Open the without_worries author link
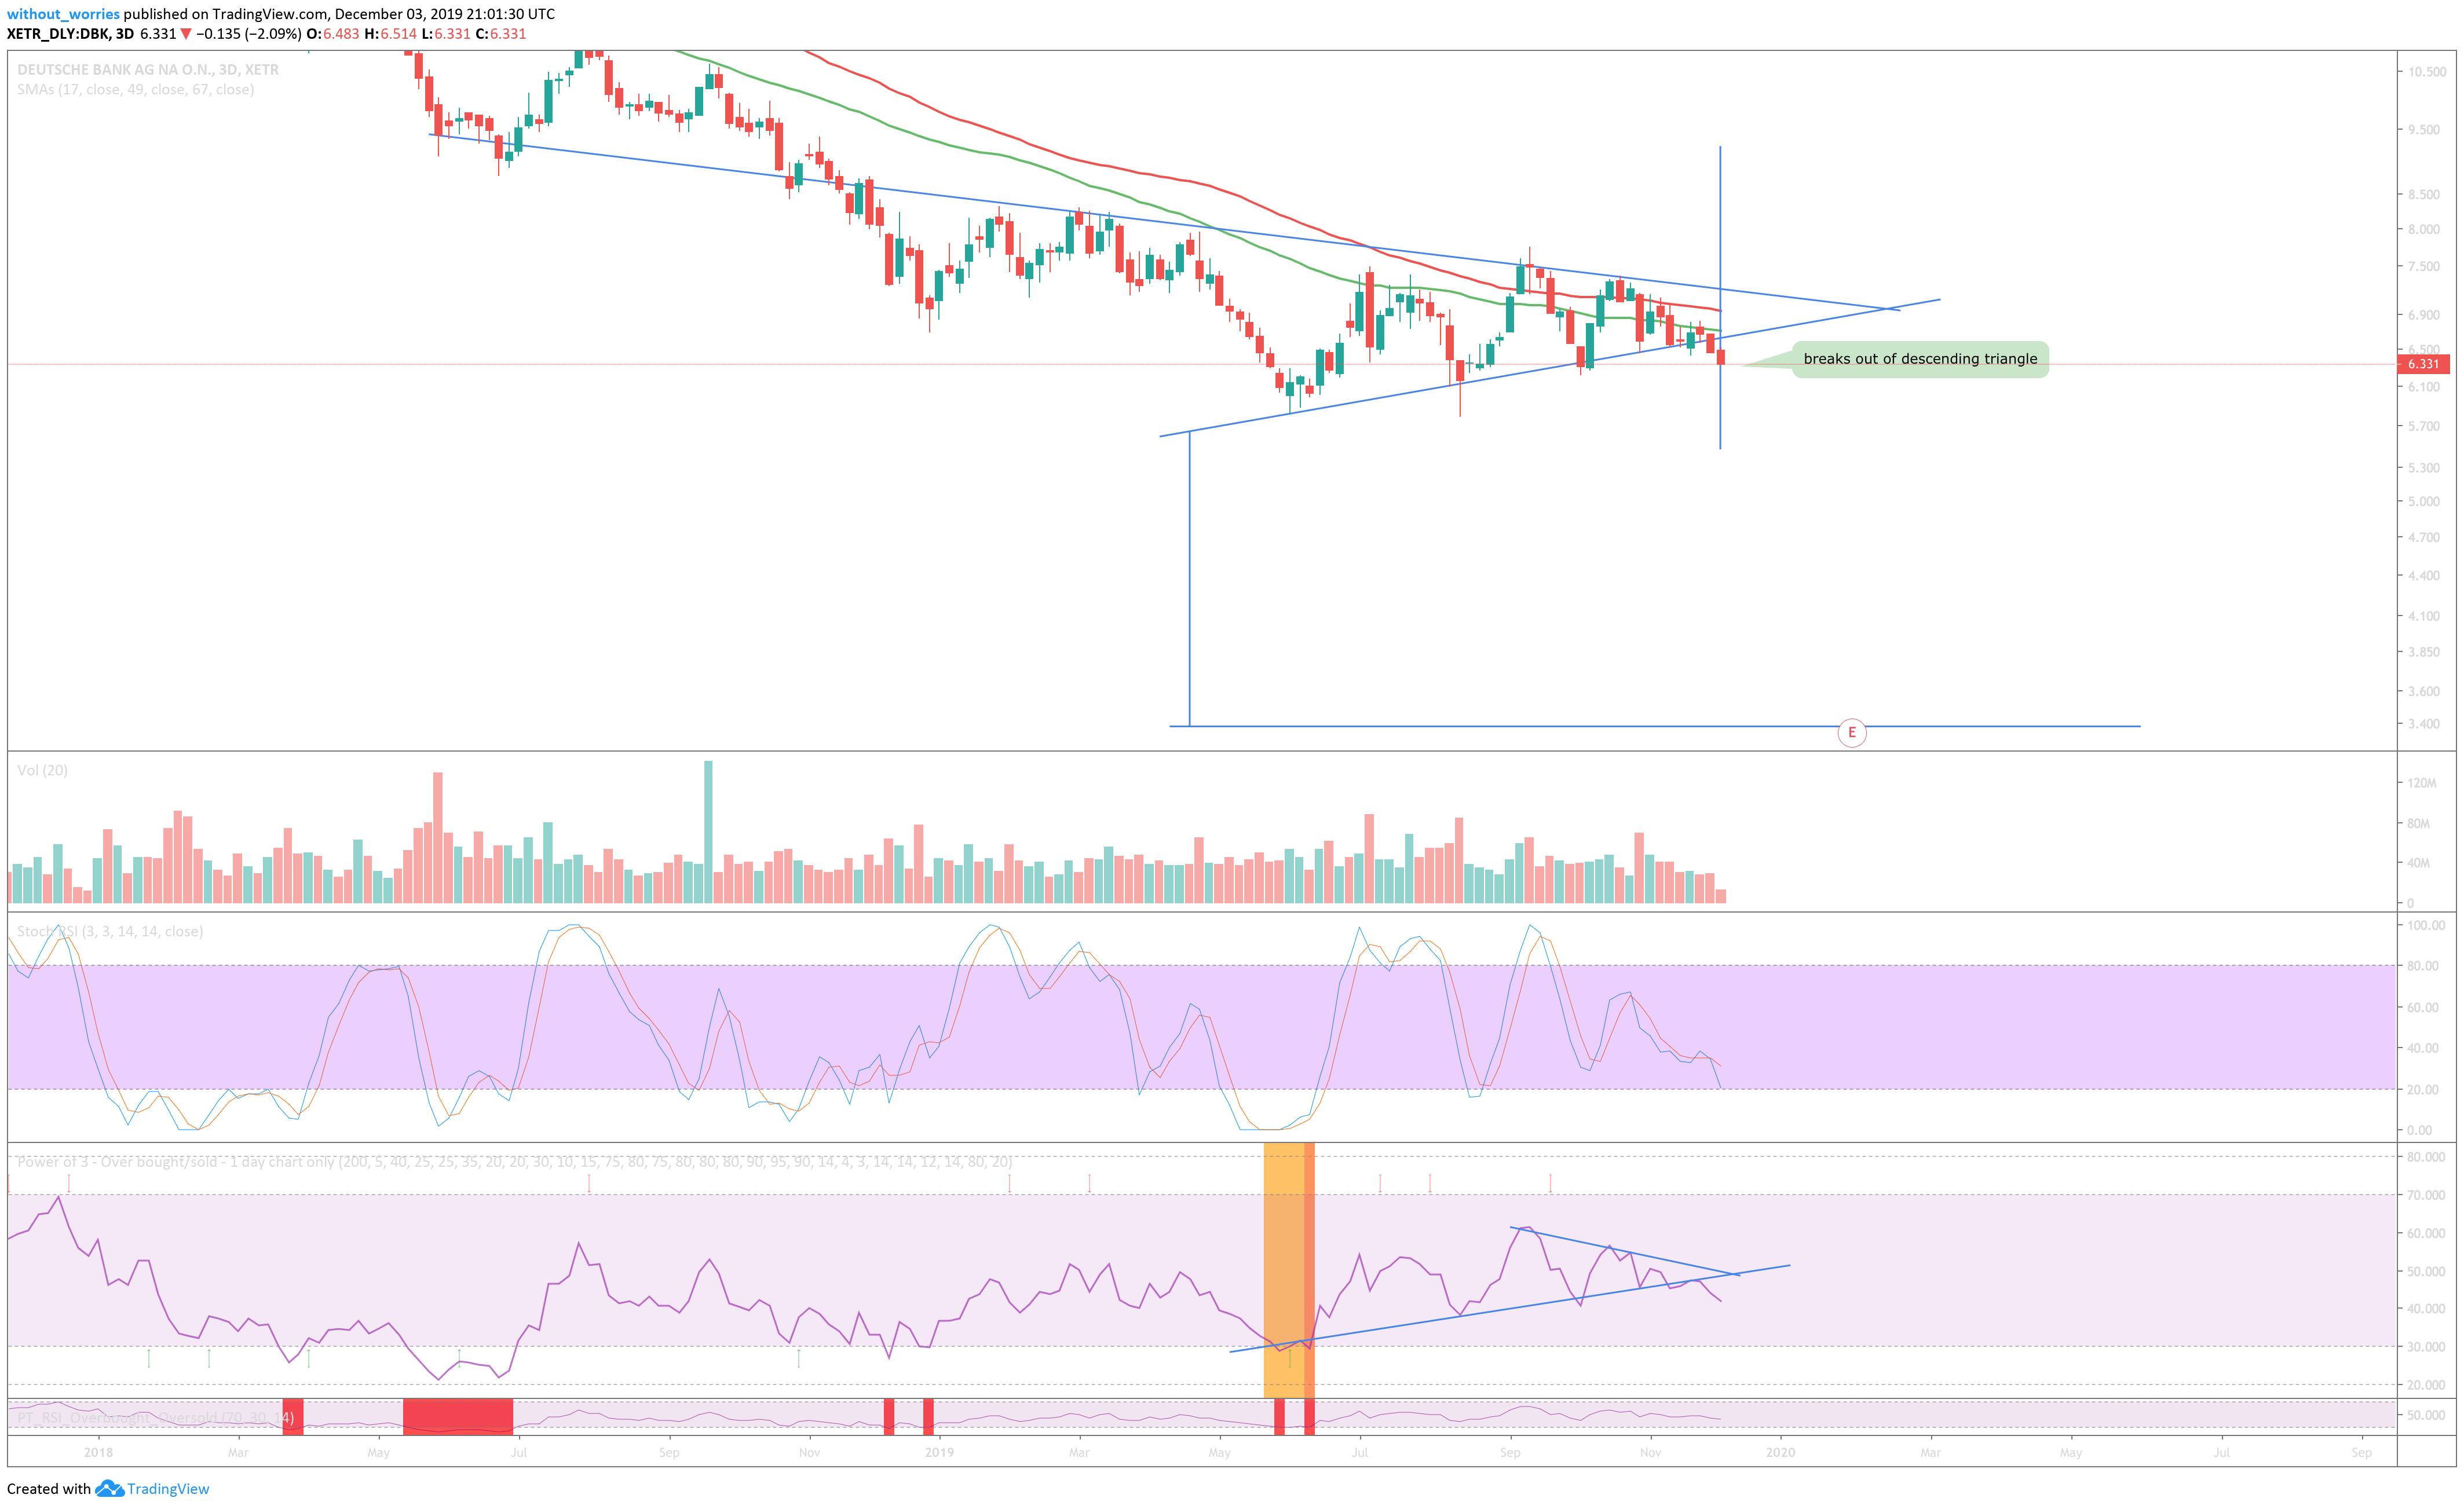 tap(63, 14)
